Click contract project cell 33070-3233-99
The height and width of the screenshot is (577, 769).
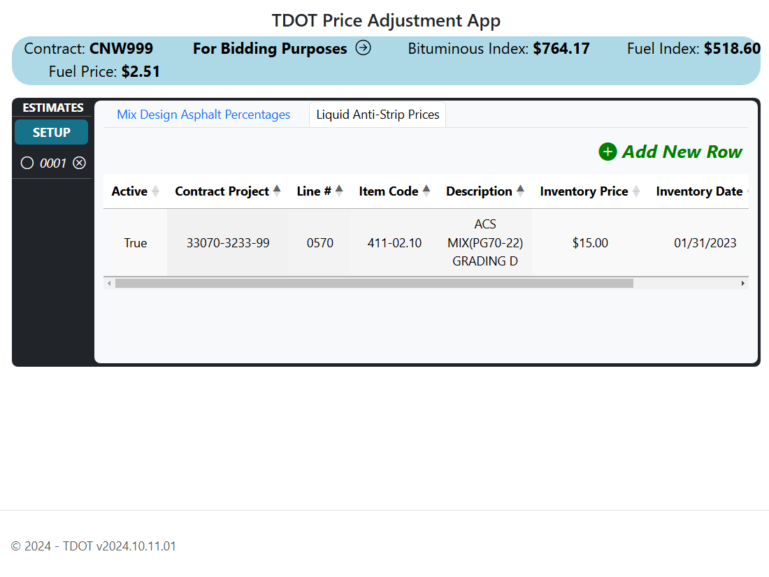coord(228,242)
